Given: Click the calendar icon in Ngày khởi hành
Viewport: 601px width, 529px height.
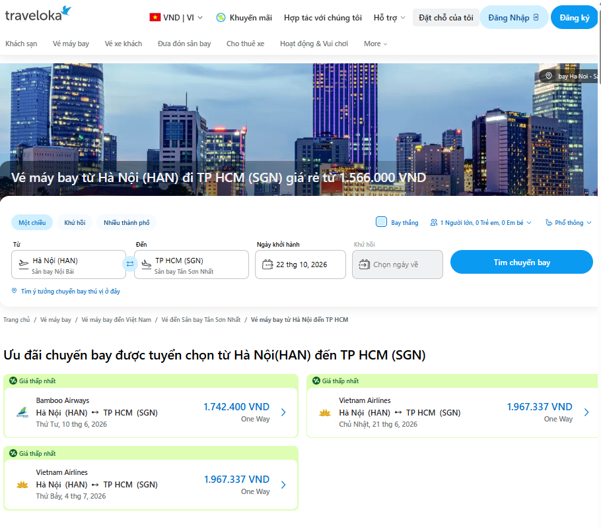Looking at the screenshot, I should pos(267,264).
